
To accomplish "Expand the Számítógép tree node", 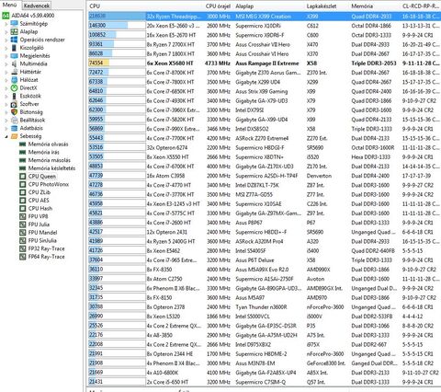I will click(6, 24).
